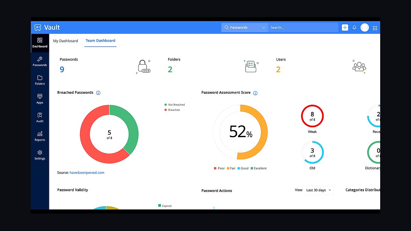Open the user profile avatar
The height and width of the screenshot is (231, 411).
[365, 27]
